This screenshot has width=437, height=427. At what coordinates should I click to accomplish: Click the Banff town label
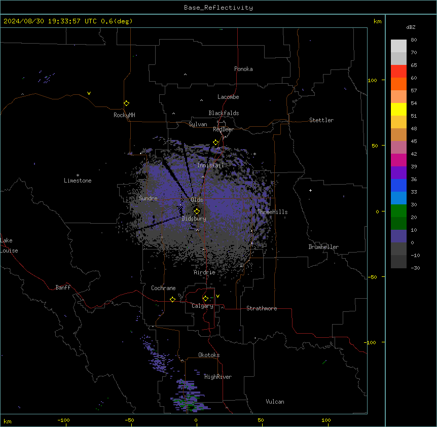(x=63, y=288)
